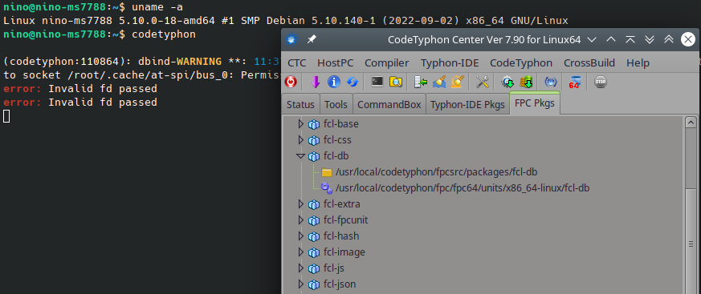Click the title bar dropdown chevron
Viewport: 701px width, 294px height.
click(592, 40)
